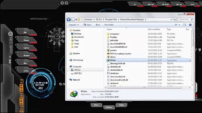Open the Organize dropdown menu

[x=74, y=25]
